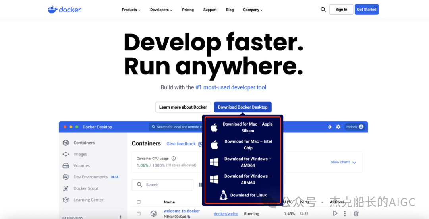Click the Docker whale logo
This screenshot has height=219, width=429.
65,9
